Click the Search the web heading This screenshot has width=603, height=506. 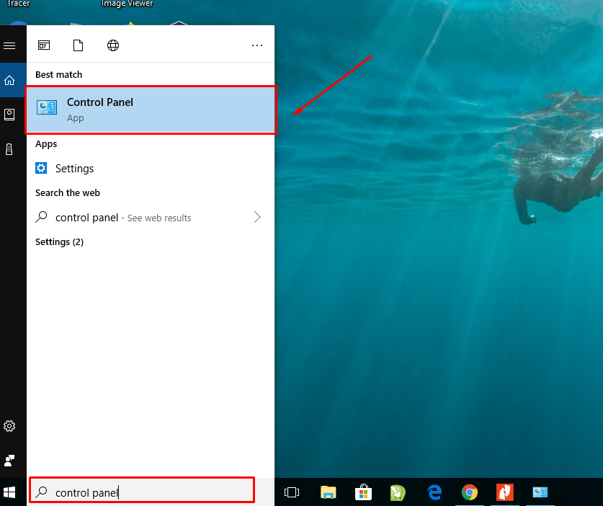pyautogui.click(x=67, y=192)
